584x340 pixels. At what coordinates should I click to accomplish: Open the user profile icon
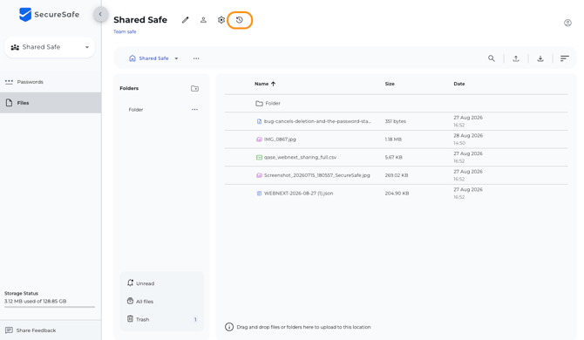[x=567, y=23]
